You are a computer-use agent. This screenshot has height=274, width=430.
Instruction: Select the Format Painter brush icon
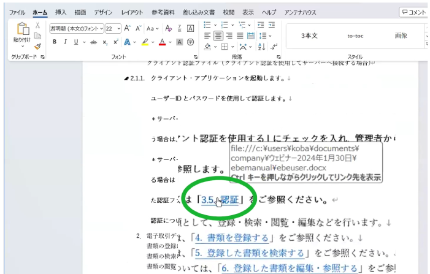click(x=37, y=46)
